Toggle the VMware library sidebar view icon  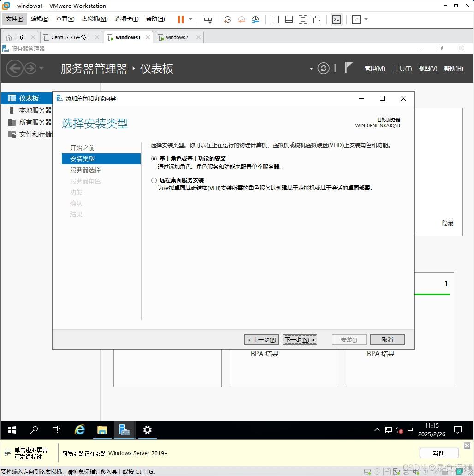pyautogui.click(x=275, y=19)
